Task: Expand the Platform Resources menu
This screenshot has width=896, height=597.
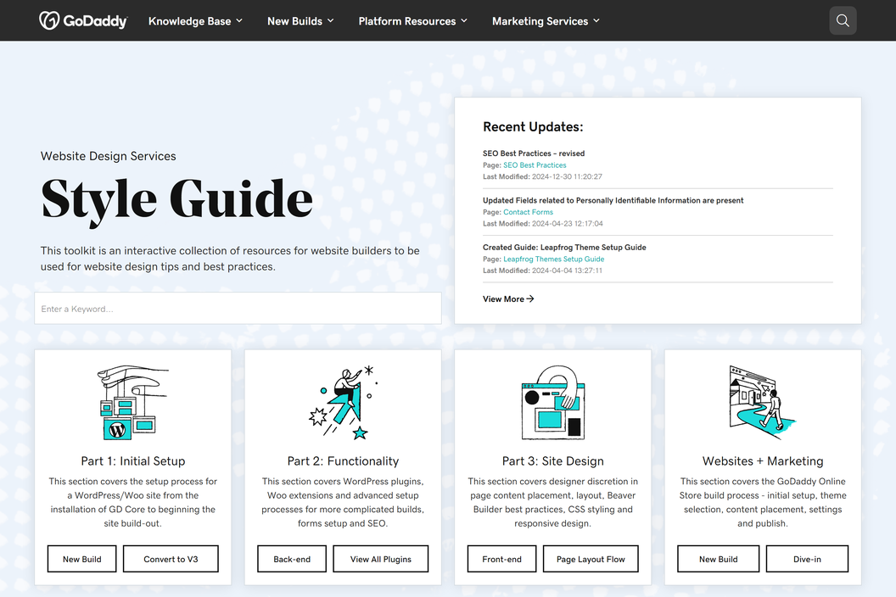Action: tap(413, 21)
